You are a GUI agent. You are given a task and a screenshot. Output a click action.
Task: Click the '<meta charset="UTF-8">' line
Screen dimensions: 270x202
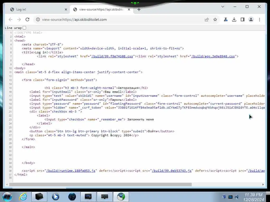42,44
